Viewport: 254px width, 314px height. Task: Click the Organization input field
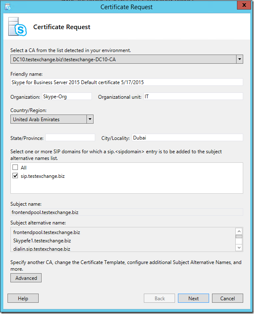tap(67, 97)
